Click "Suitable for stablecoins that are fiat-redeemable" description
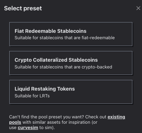Screen dimensions: 142x133 point(65,38)
